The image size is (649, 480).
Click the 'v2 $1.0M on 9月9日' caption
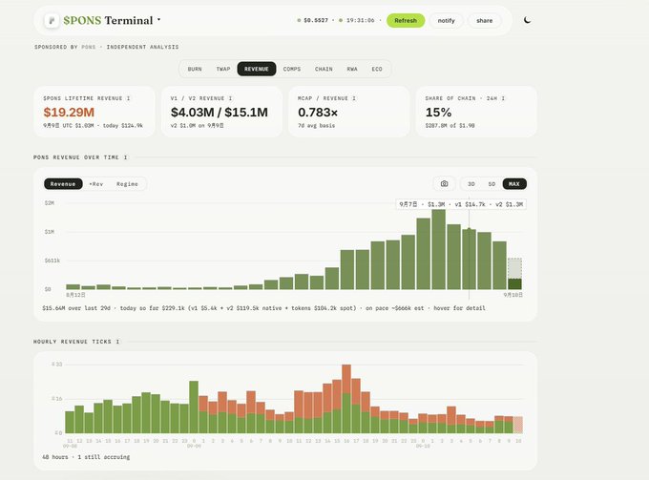coord(197,125)
